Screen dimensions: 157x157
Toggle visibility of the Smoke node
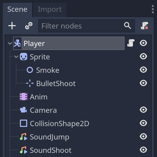(143, 70)
